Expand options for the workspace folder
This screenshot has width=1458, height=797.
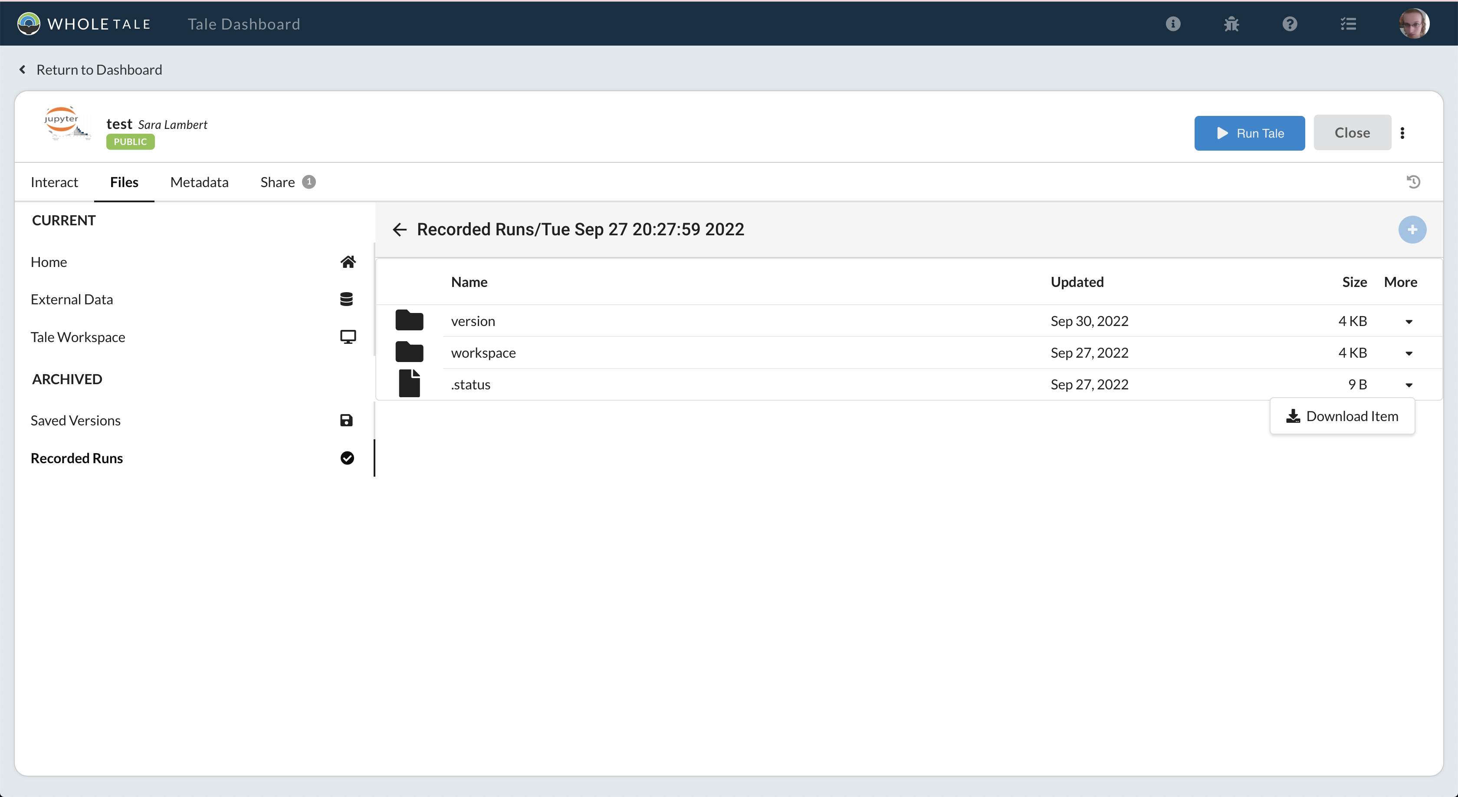[x=1409, y=353]
